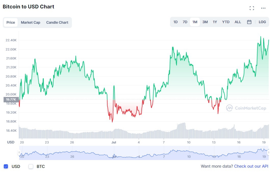This screenshot has width=274, height=173.
Task: Select the YTD time range
Action: point(225,22)
